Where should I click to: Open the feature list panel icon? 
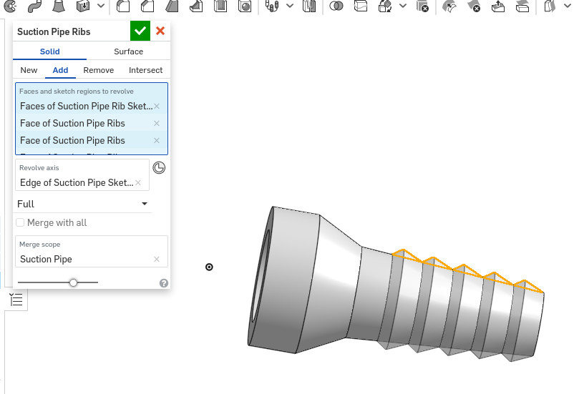tap(16, 300)
